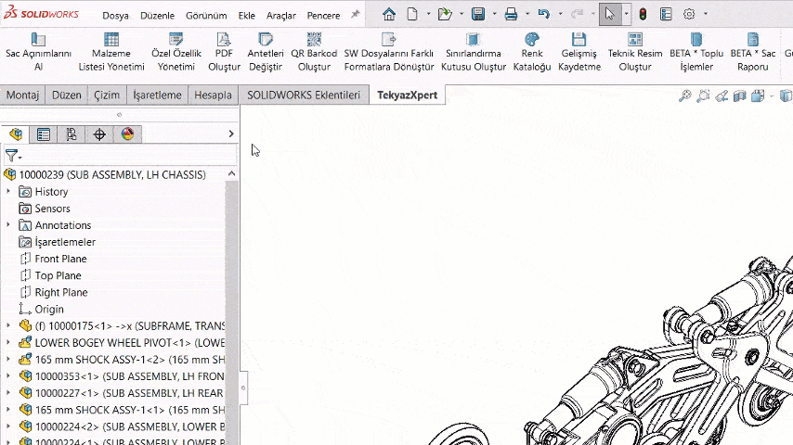Image resolution: width=793 pixels, height=445 pixels.
Task: Open SW Dosyalarını Farklı Formatlara Dönüştür
Action: (x=389, y=52)
